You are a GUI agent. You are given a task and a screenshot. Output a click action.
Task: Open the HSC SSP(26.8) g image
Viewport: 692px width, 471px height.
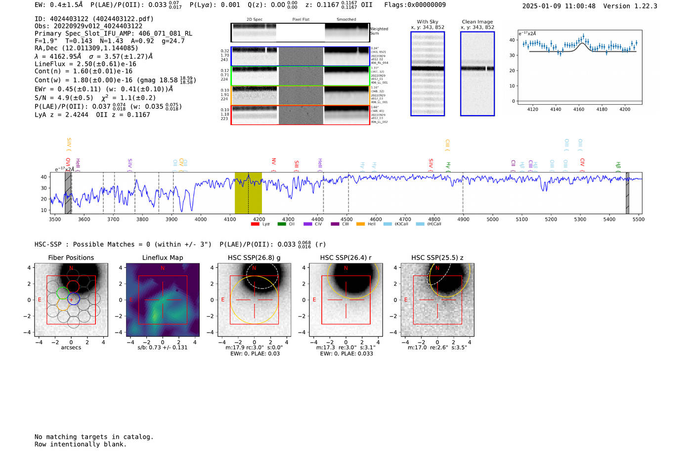coord(255,300)
